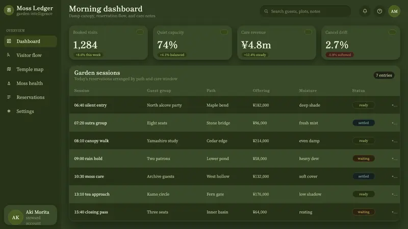Click the West hollow path cell
The height and width of the screenshot is (229, 408).
[x=218, y=176]
